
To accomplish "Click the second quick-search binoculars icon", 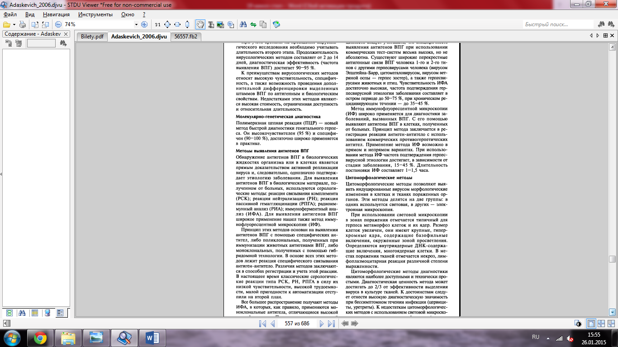I will pos(612,24).
